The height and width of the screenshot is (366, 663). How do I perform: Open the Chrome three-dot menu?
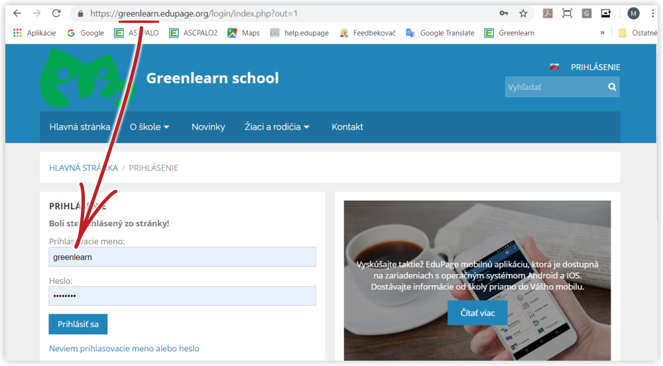(653, 13)
